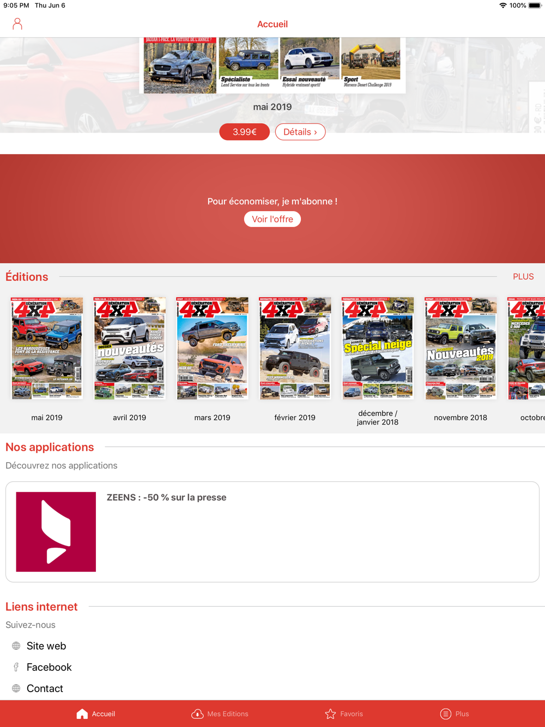Tap the Plus menu circle icon

[x=446, y=714]
